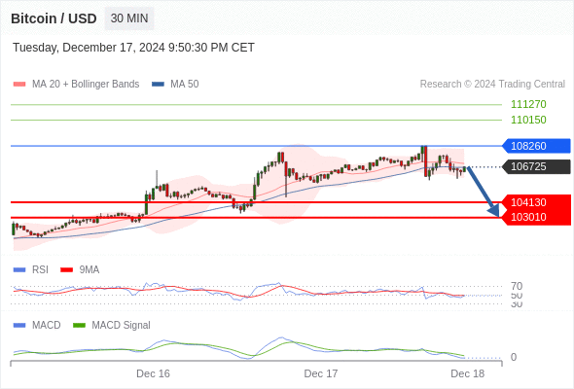This screenshot has width=574, height=389.
Task: Click the pink MA 20 Bollinger legend swatch
Action: click(19, 85)
